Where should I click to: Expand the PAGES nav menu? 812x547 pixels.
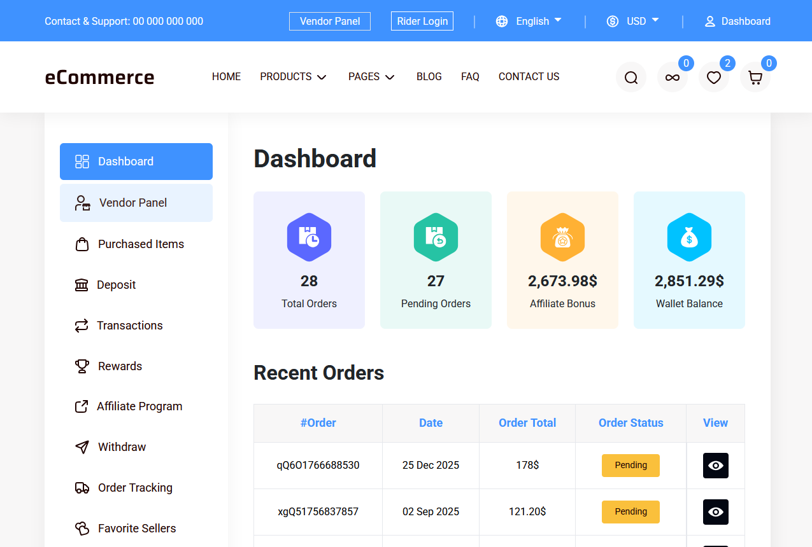pyautogui.click(x=371, y=76)
